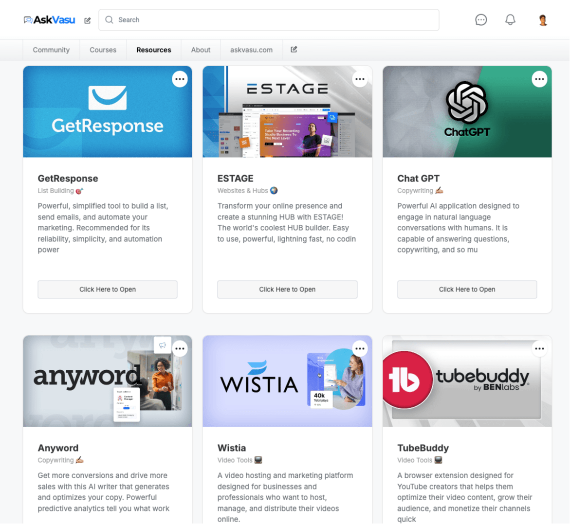Open options menu on Anyword card
Screen dimensions: 570x524
click(x=180, y=348)
